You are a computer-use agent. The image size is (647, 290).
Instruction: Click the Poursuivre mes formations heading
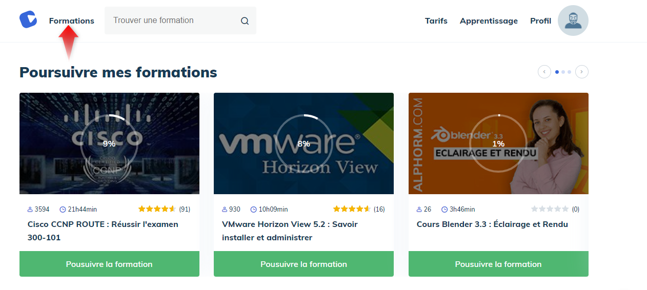tap(118, 72)
